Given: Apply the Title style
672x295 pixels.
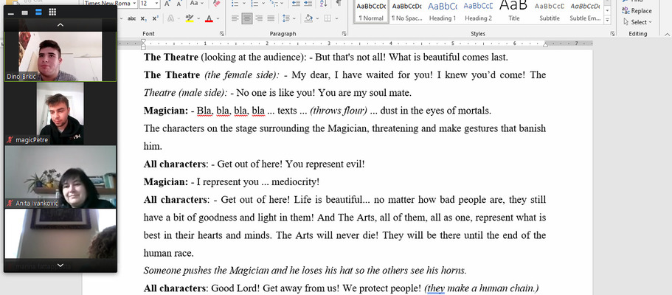Looking at the screenshot, I should [x=514, y=12].
